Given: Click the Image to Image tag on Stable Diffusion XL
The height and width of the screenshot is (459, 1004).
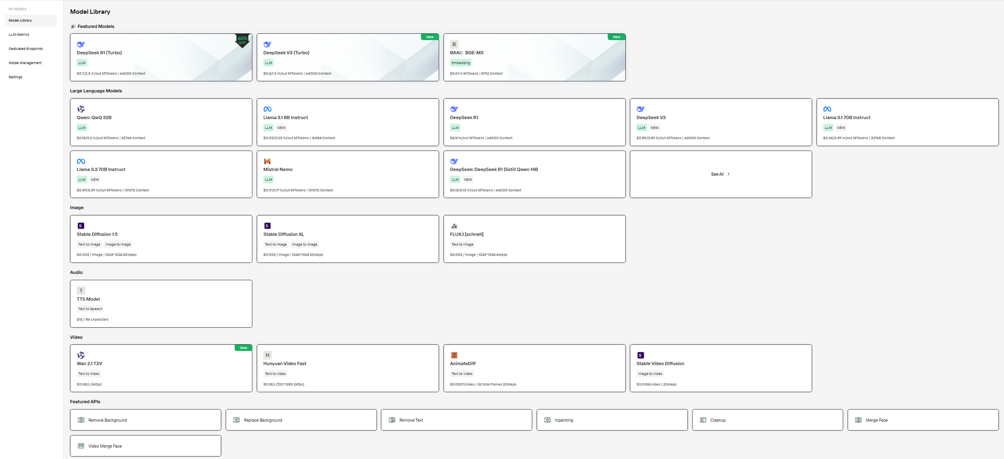Looking at the screenshot, I should (x=304, y=244).
